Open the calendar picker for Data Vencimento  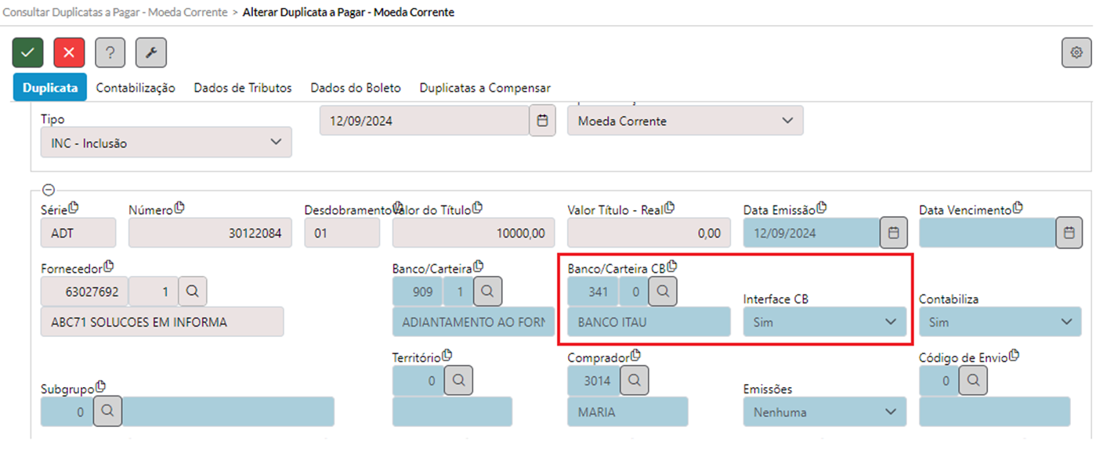point(1069,233)
